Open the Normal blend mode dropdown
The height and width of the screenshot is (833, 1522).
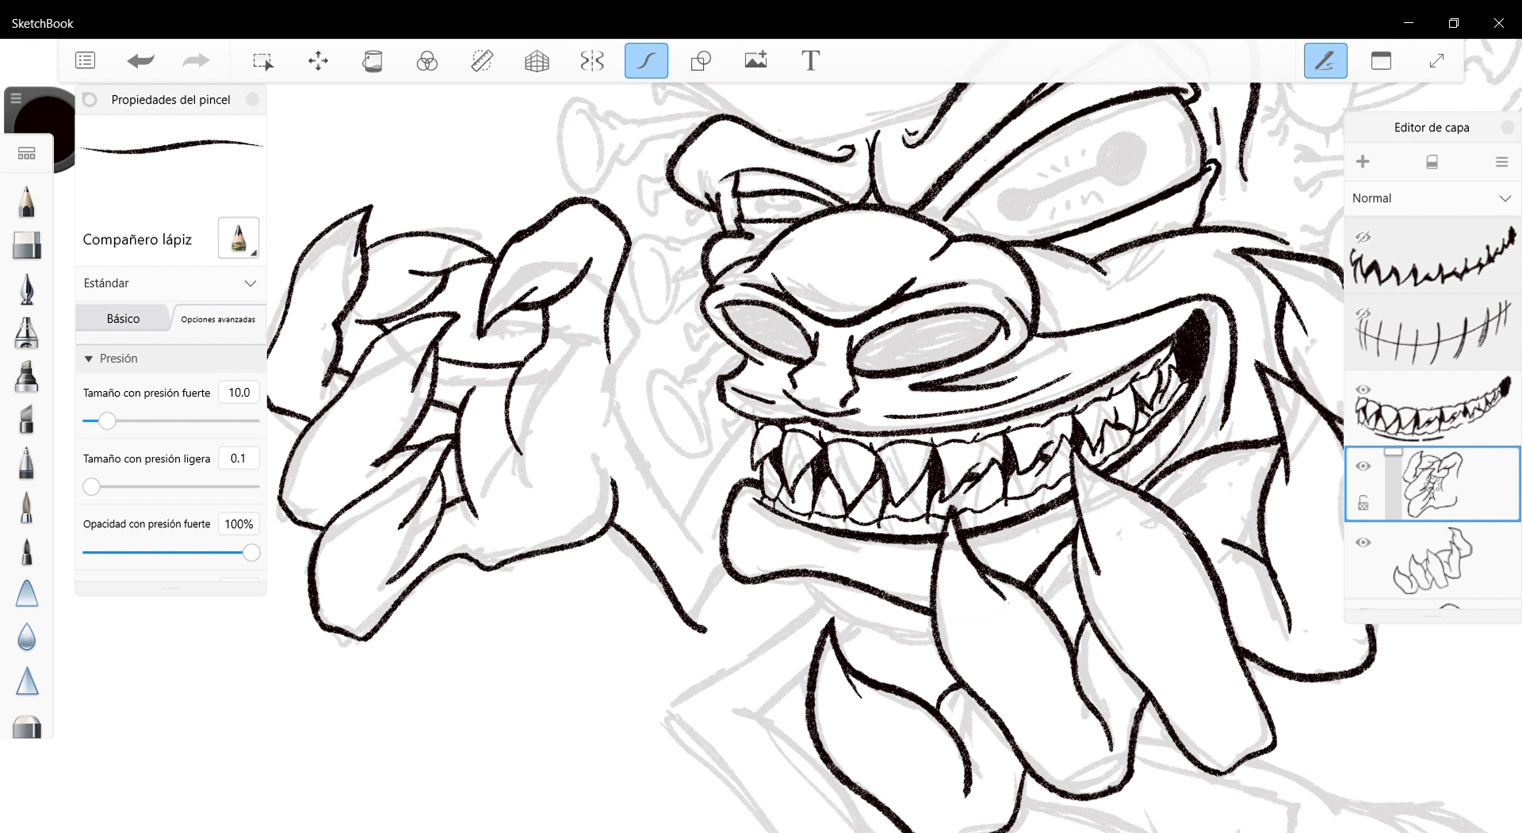[1432, 198]
